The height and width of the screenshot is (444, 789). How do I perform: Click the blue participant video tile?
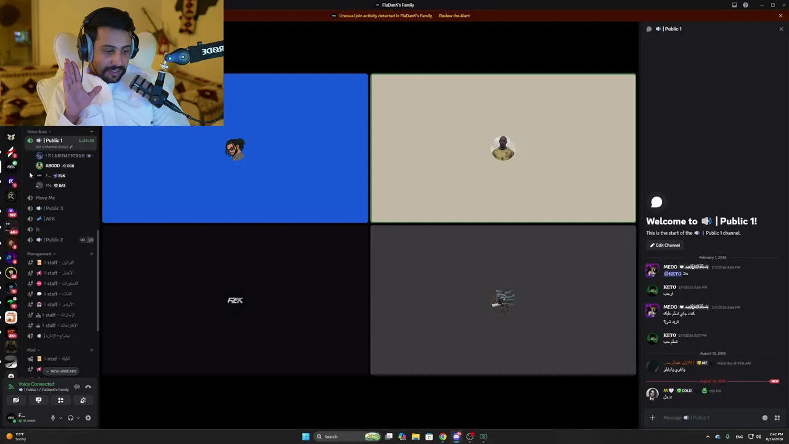tap(235, 148)
